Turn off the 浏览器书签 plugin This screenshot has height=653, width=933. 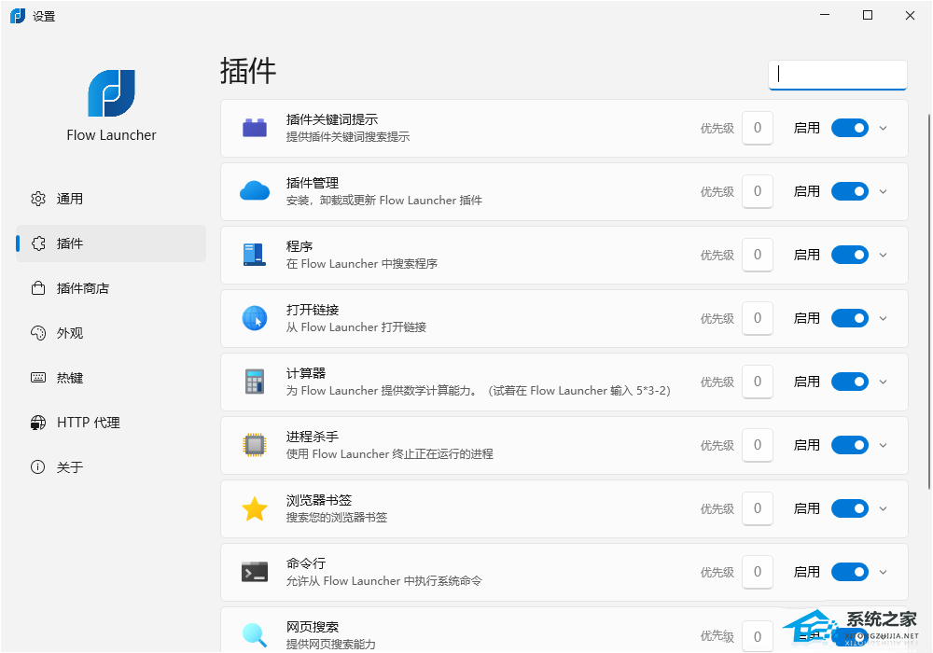click(x=850, y=508)
